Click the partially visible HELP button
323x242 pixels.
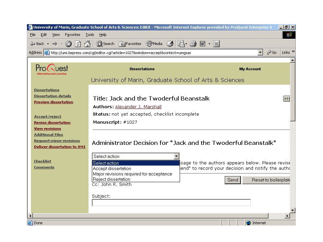287,99
